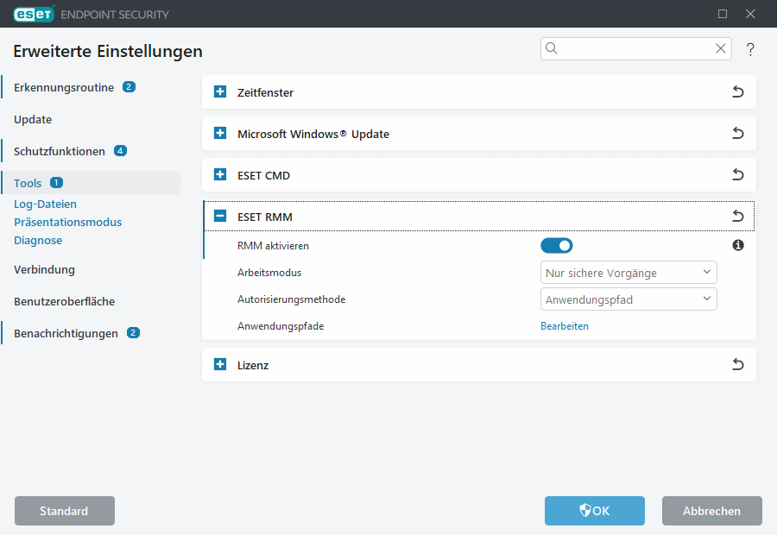
Task: Disable the RMM aktivieren toggle
Action: 557,245
